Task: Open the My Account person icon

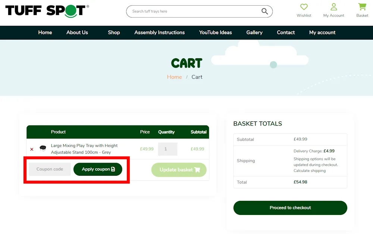Action: (334, 7)
